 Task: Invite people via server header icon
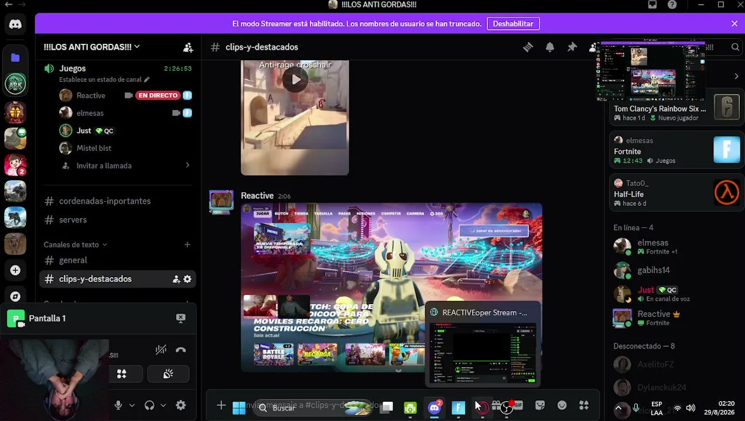tap(188, 47)
